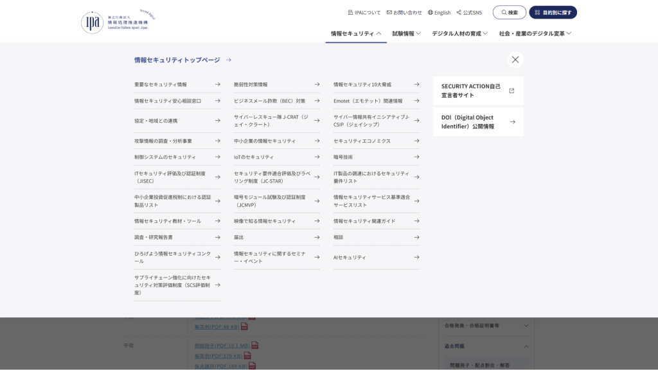Open 攻撃情報の調査・分析事業
658x370 pixels.
click(177, 141)
